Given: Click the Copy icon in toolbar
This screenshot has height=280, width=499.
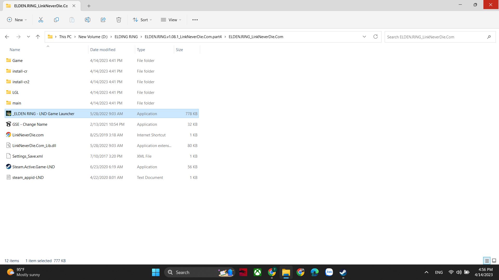Looking at the screenshot, I should click(x=56, y=20).
